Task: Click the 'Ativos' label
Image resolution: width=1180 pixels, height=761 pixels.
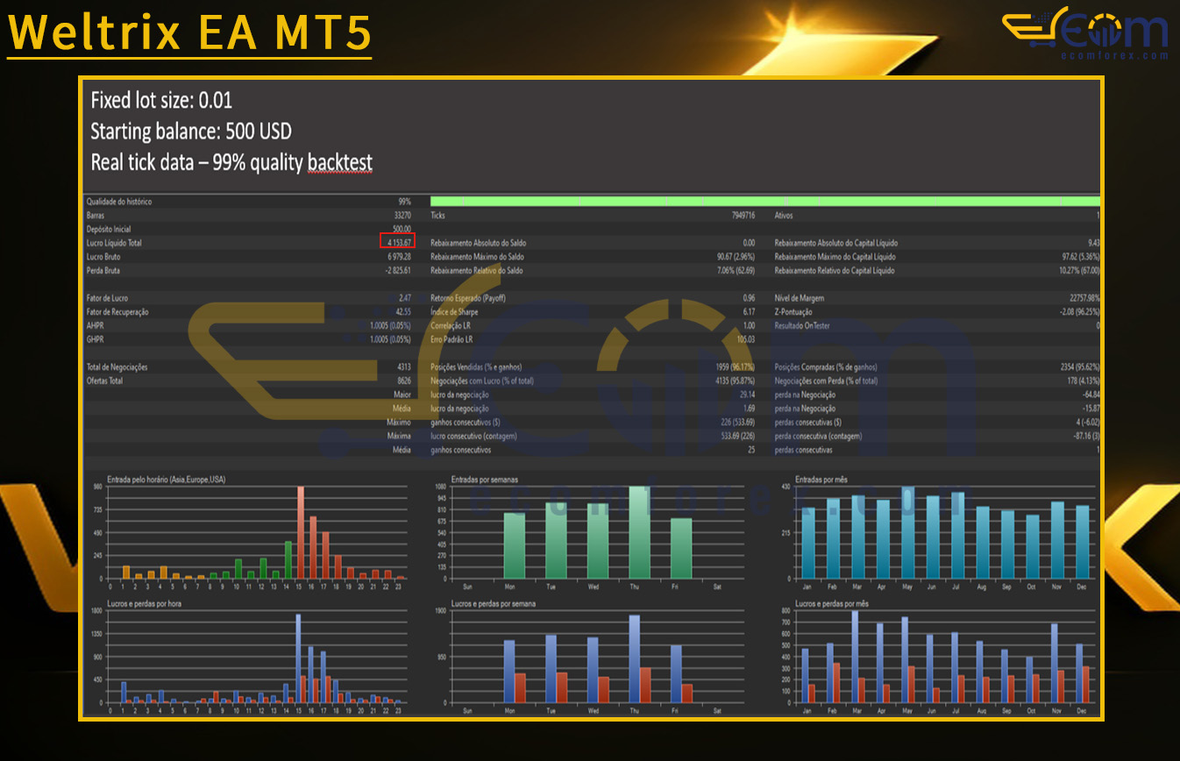Action: (785, 215)
